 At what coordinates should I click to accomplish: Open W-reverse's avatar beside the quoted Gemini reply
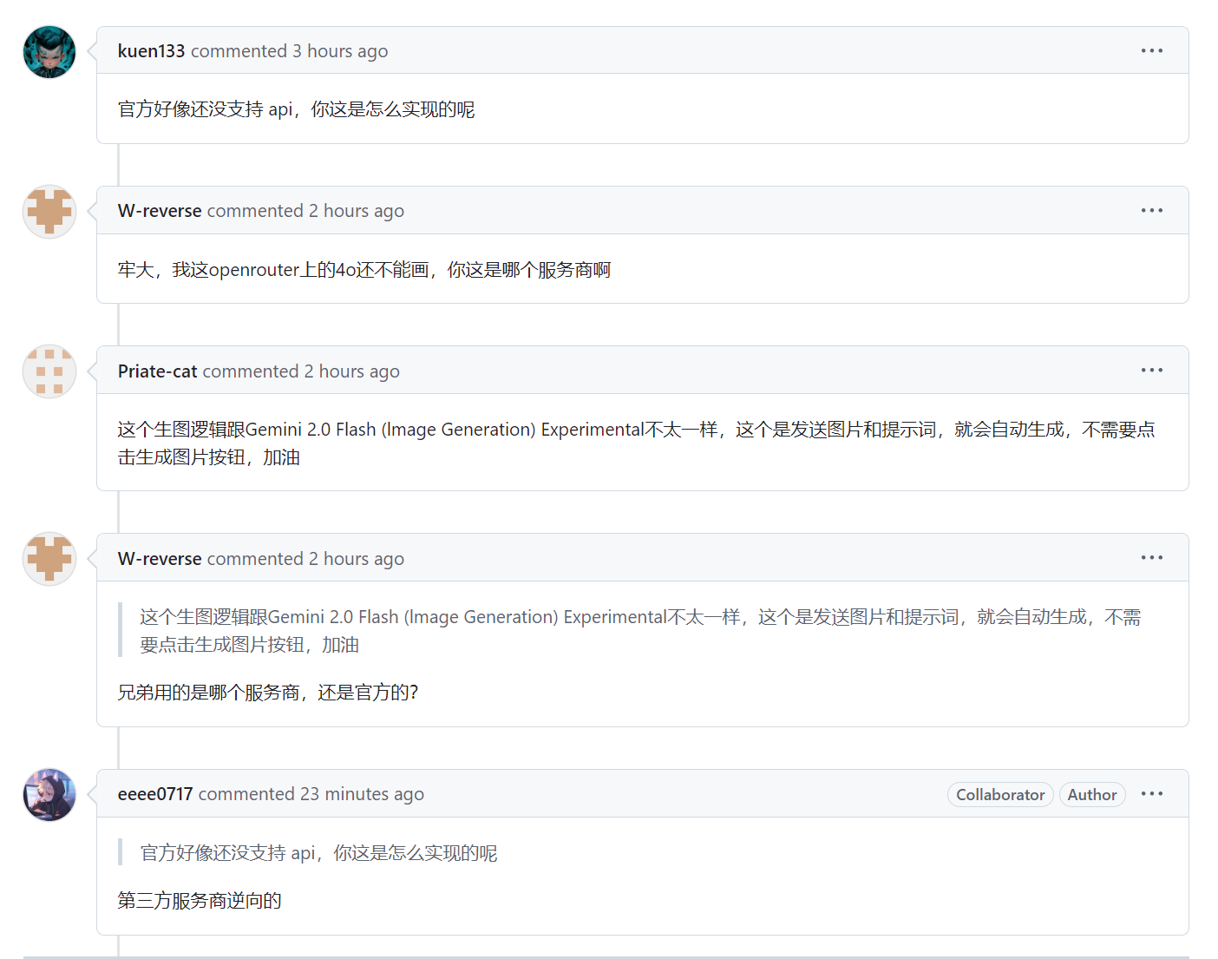click(x=49, y=559)
